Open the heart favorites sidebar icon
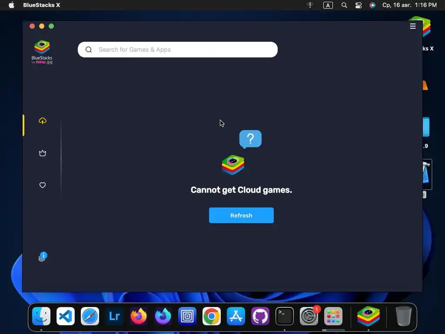 click(x=43, y=185)
